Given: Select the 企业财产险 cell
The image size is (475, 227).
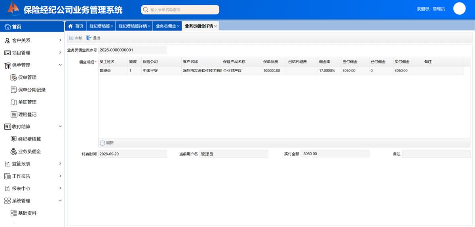Looking at the screenshot, I should pos(242,71).
